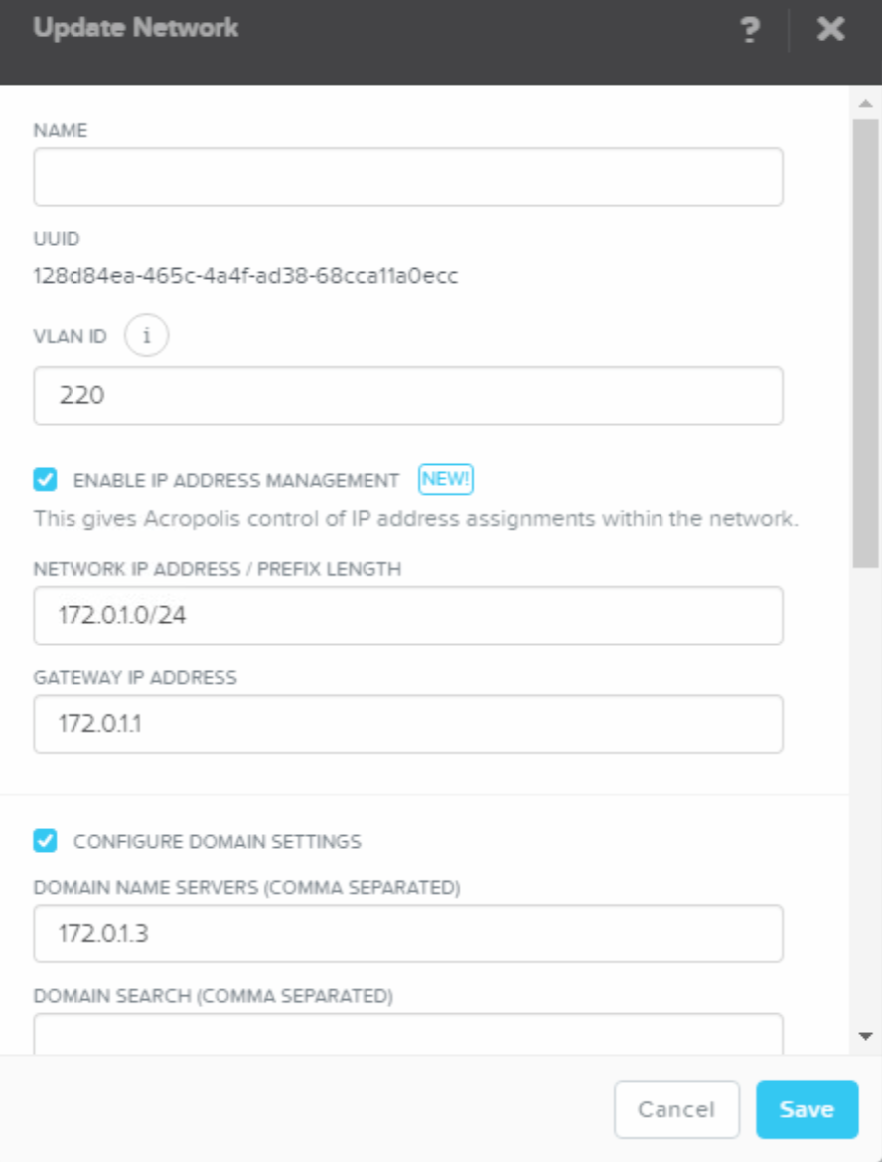Click the scrollbar down arrow

(865, 1036)
